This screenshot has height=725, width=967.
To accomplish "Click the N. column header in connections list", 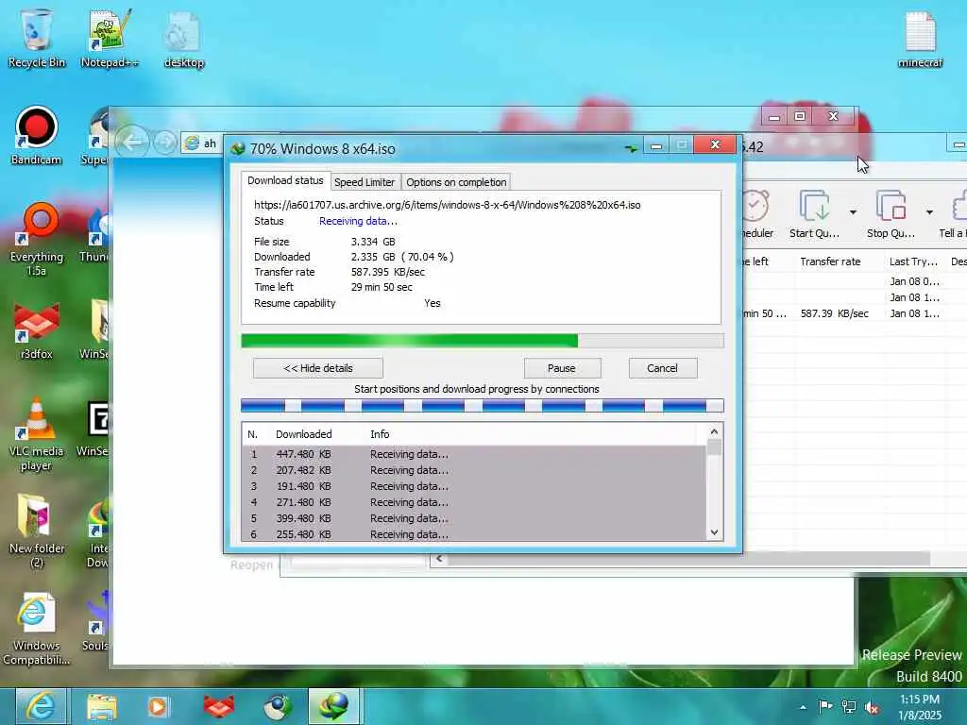I will pos(252,434).
